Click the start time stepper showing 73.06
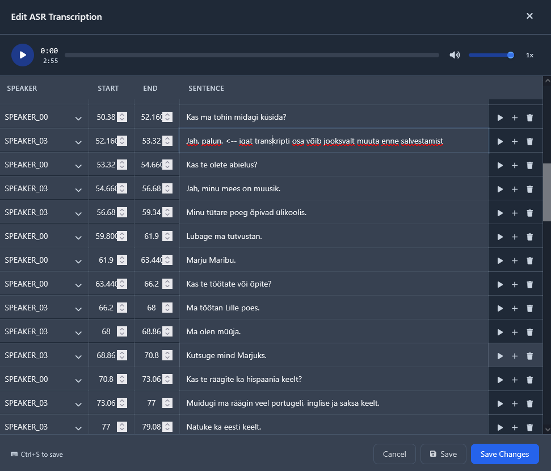The image size is (551, 471). [122, 403]
